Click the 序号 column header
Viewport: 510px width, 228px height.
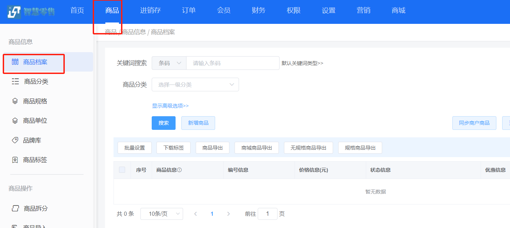(x=141, y=170)
